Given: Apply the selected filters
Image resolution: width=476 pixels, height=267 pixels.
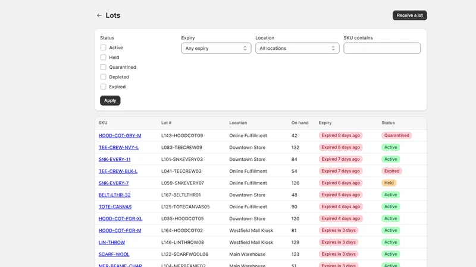Looking at the screenshot, I should coord(110,100).
